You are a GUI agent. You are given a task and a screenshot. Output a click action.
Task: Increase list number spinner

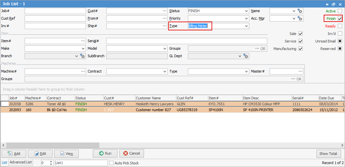(x=51, y=162)
